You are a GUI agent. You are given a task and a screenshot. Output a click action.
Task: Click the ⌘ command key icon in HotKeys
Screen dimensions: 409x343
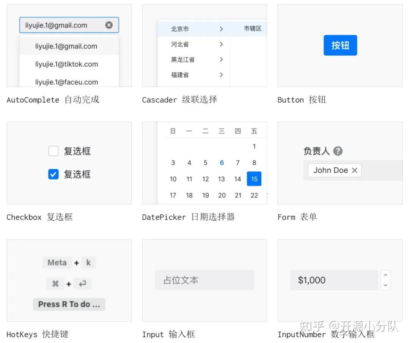tap(55, 283)
